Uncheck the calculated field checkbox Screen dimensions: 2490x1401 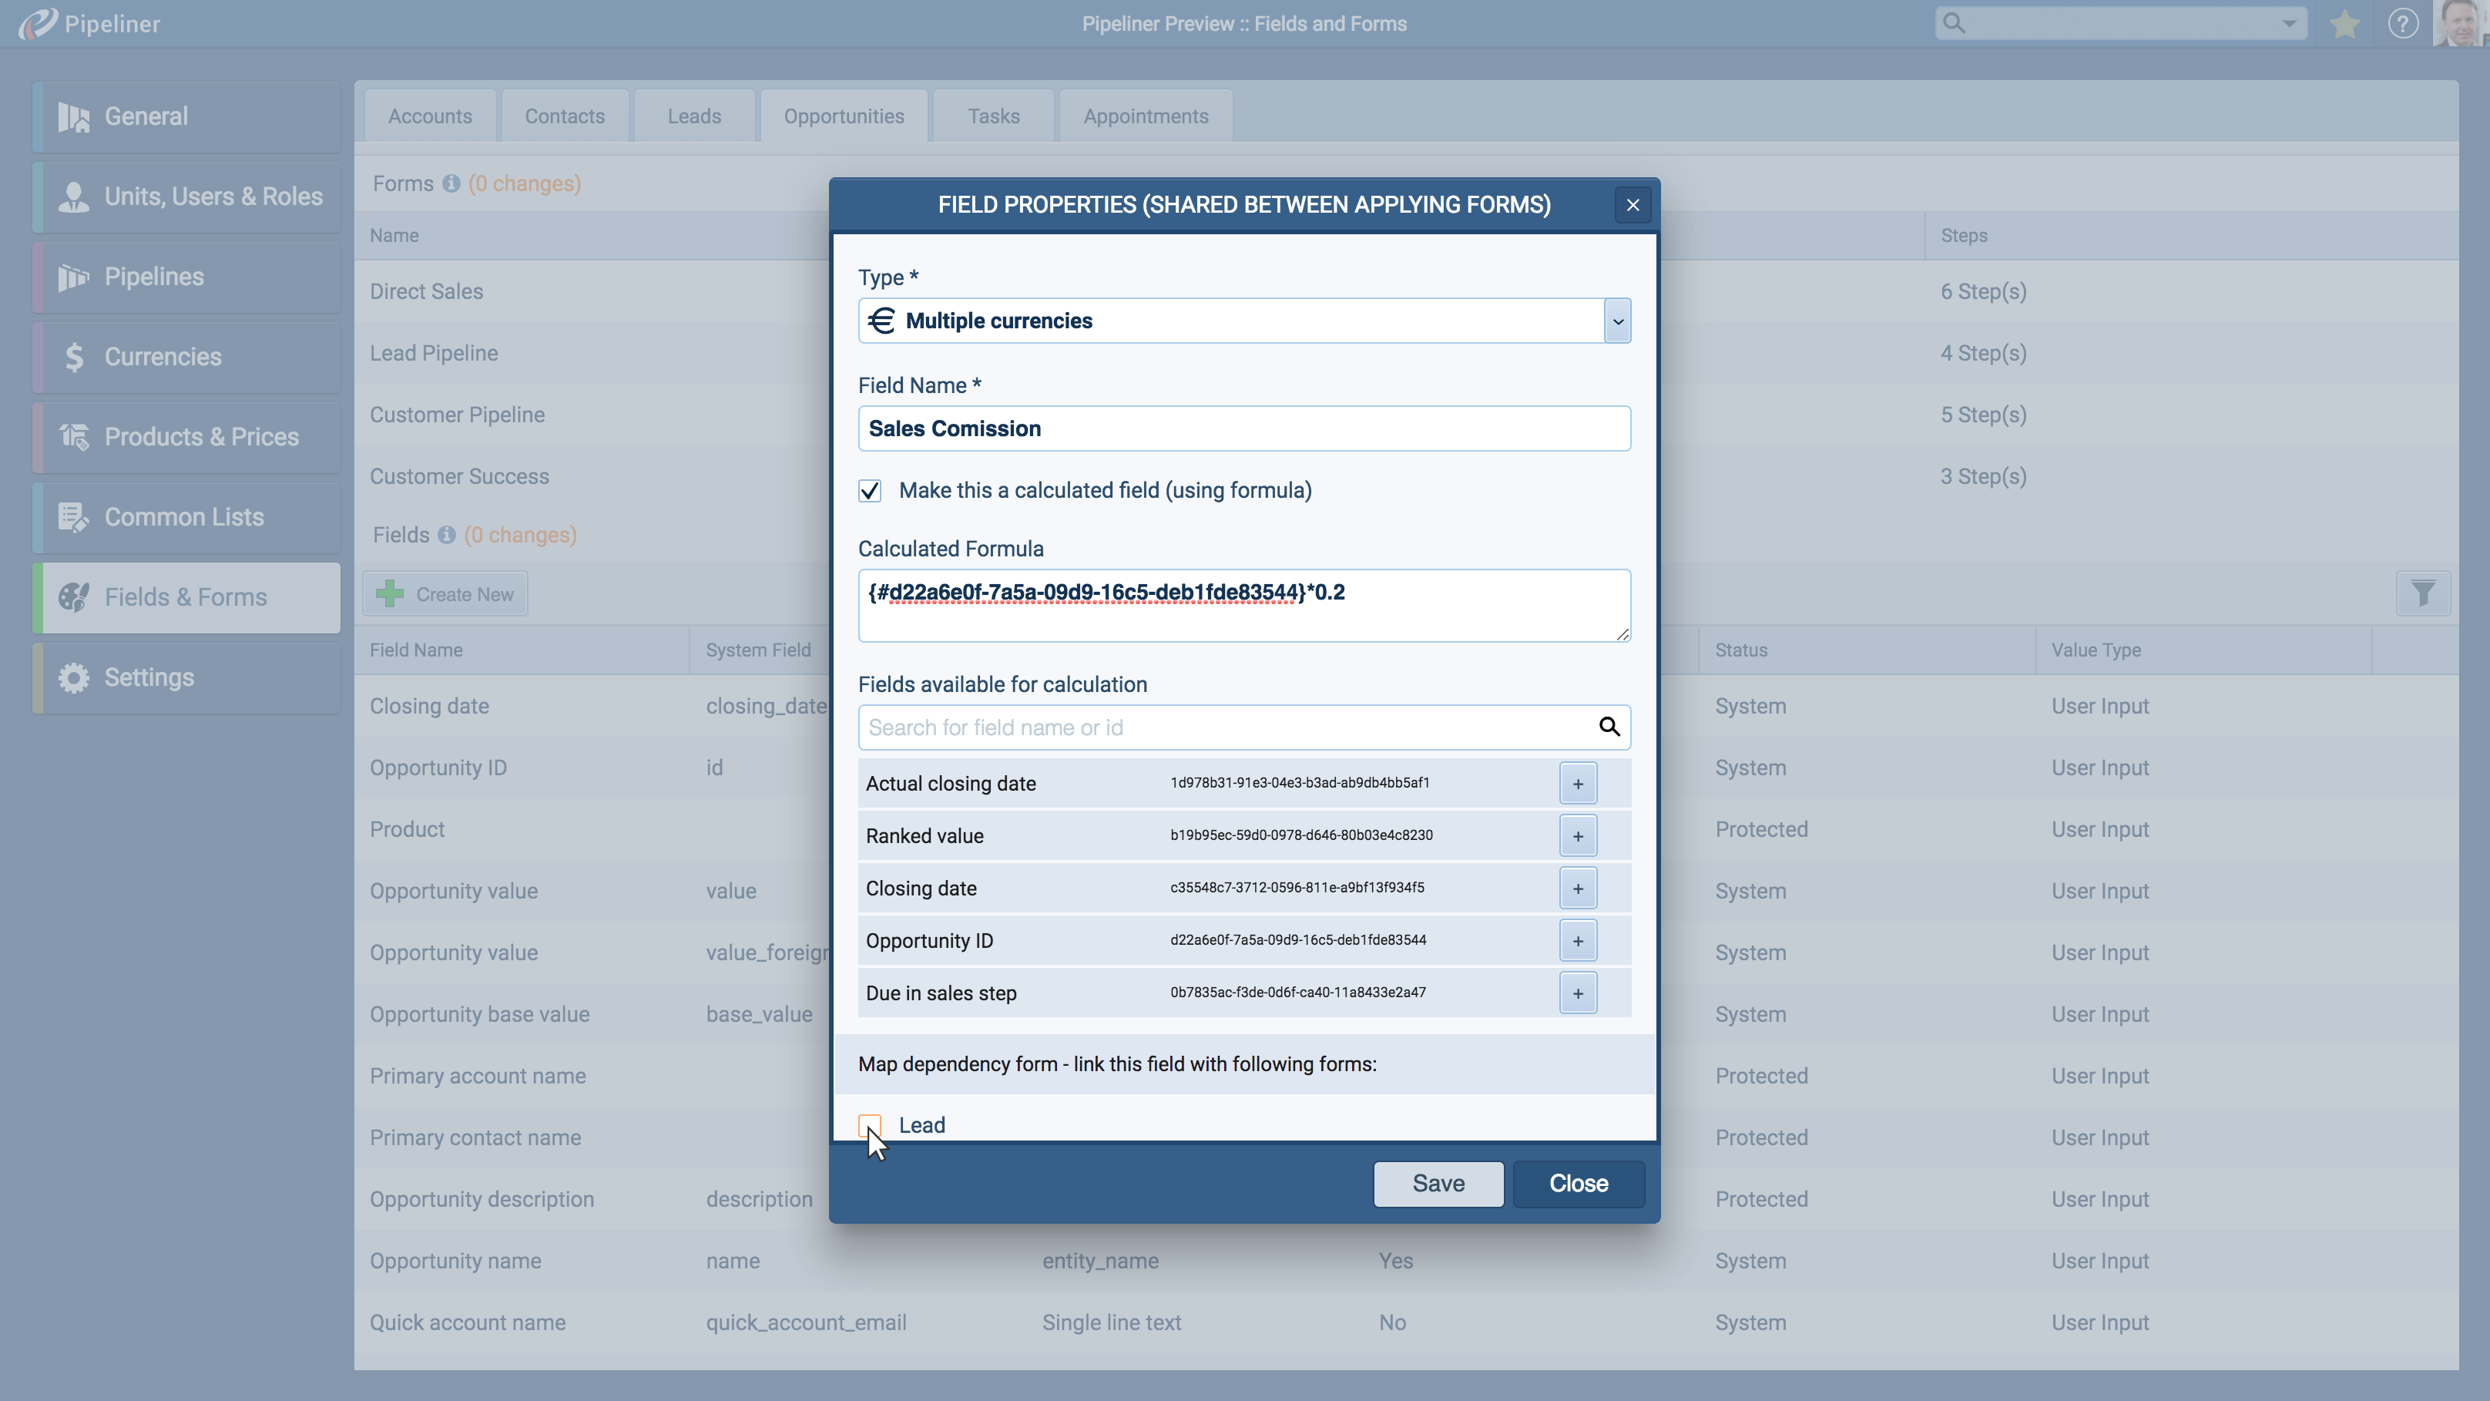(x=870, y=491)
